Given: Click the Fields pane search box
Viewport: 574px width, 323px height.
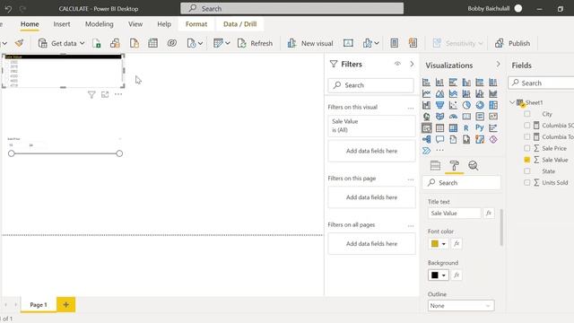Looking at the screenshot, I should pos(542,83).
